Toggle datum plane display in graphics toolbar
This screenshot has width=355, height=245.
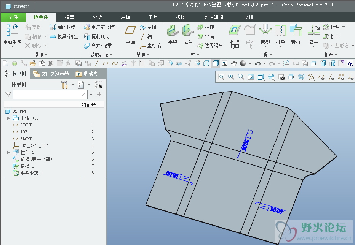pos(321,77)
